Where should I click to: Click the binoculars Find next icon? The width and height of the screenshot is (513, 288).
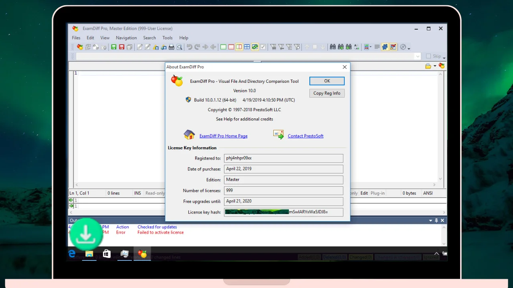tap(341, 47)
